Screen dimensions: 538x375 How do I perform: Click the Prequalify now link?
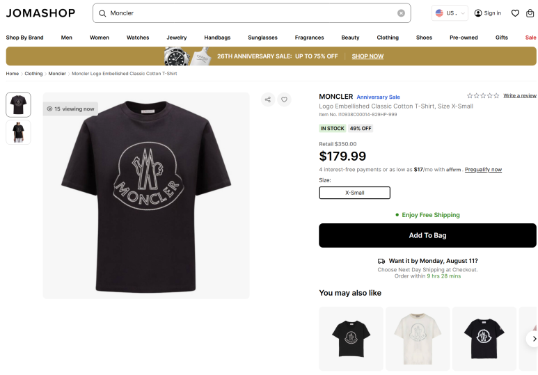tap(483, 170)
